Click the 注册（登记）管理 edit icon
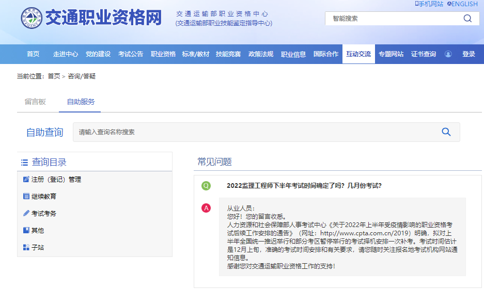 (26, 180)
